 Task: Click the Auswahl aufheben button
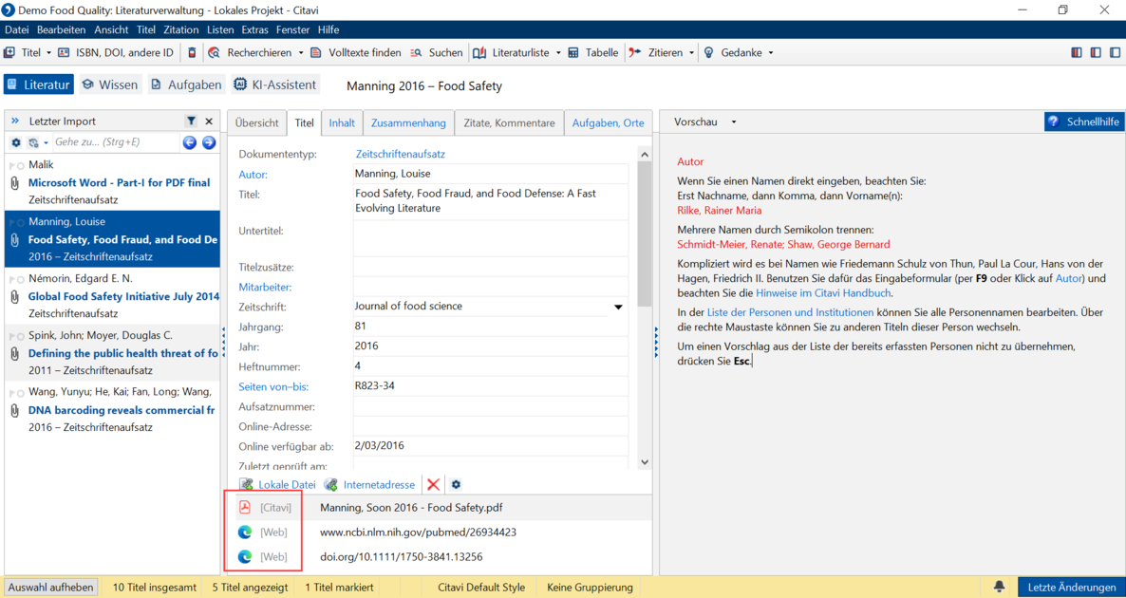[51, 588]
